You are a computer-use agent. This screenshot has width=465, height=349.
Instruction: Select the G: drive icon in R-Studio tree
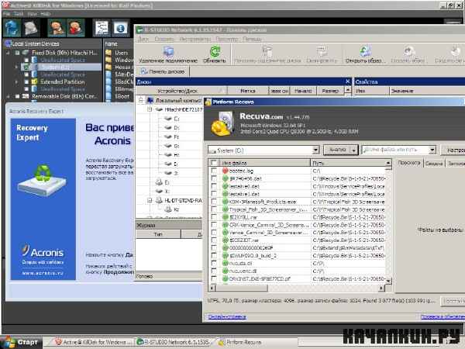[x=168, y=146]
